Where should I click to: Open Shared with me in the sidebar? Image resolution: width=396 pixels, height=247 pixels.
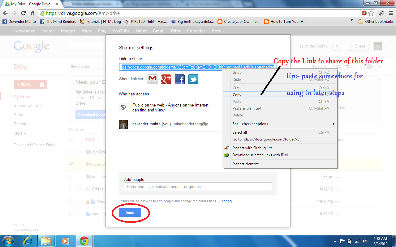[28, 105]
